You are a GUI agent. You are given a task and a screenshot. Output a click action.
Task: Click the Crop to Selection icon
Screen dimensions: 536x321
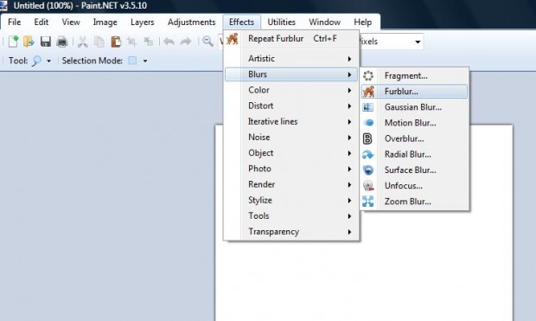[131, 42]
